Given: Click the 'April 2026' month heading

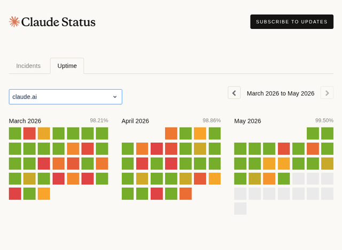Looking at the screenshot, I should 135,121.
